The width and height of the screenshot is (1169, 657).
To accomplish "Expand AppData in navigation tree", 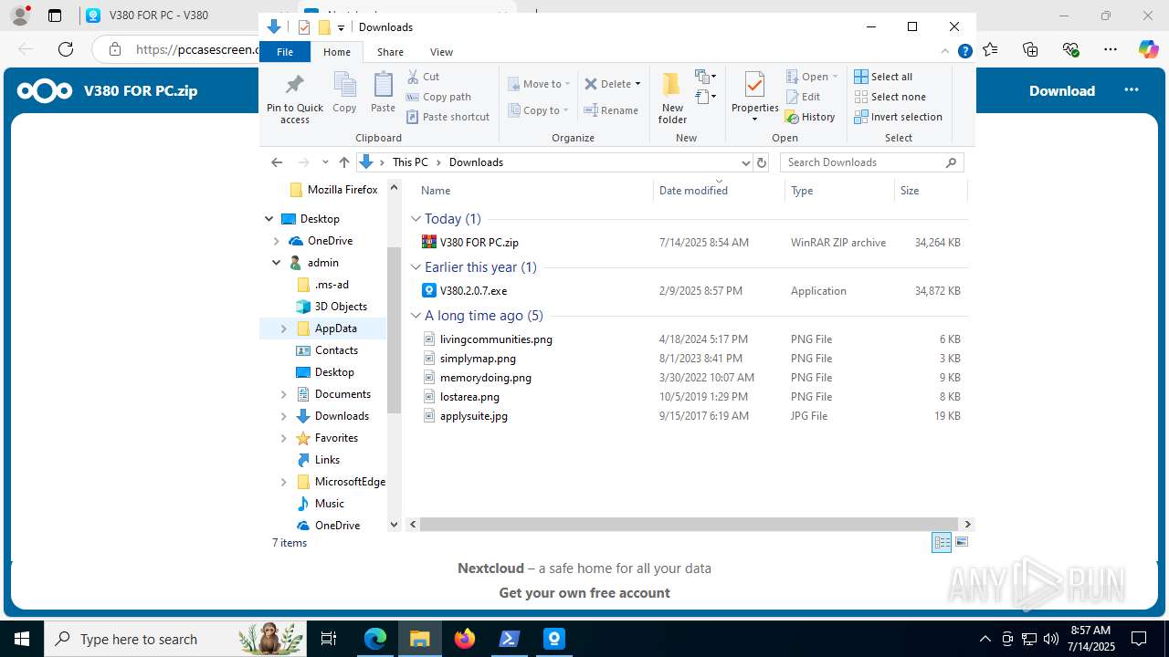I will 283,328.
